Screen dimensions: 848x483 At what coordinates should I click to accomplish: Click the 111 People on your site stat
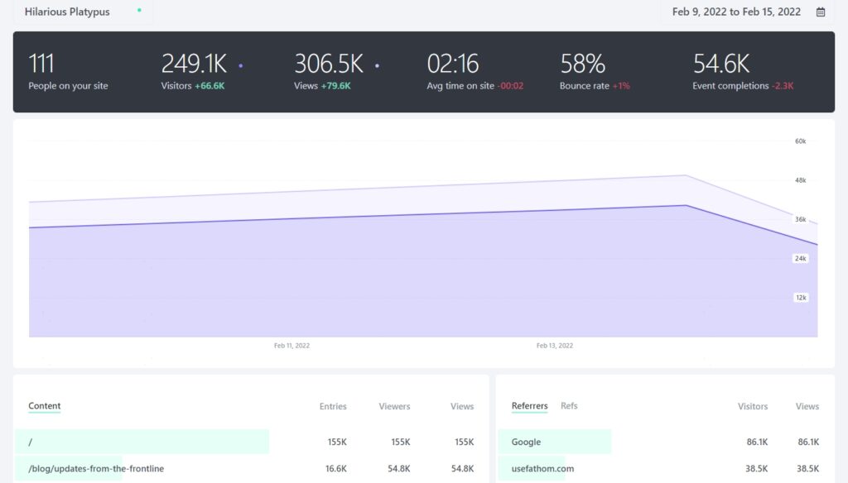pos(68,72)
